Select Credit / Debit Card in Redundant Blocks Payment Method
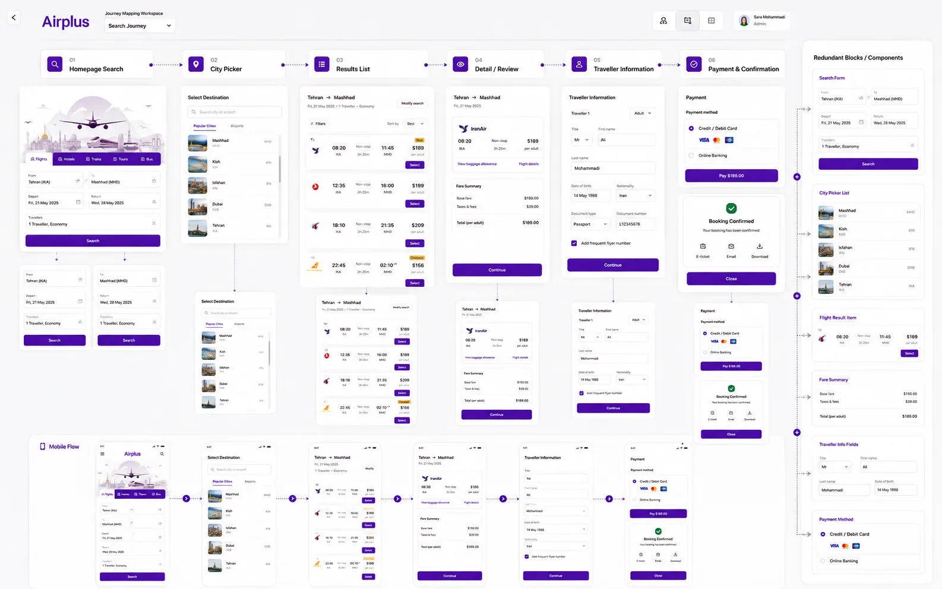The image size is (942, 589). click(x=823, y=534)
